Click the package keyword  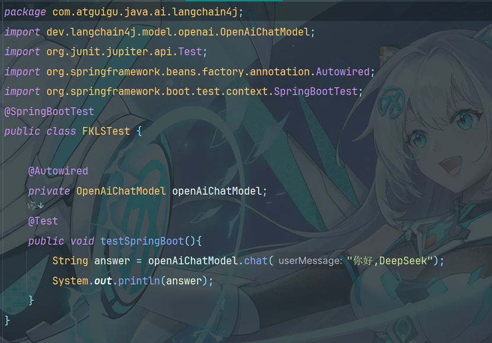[25, 12]
